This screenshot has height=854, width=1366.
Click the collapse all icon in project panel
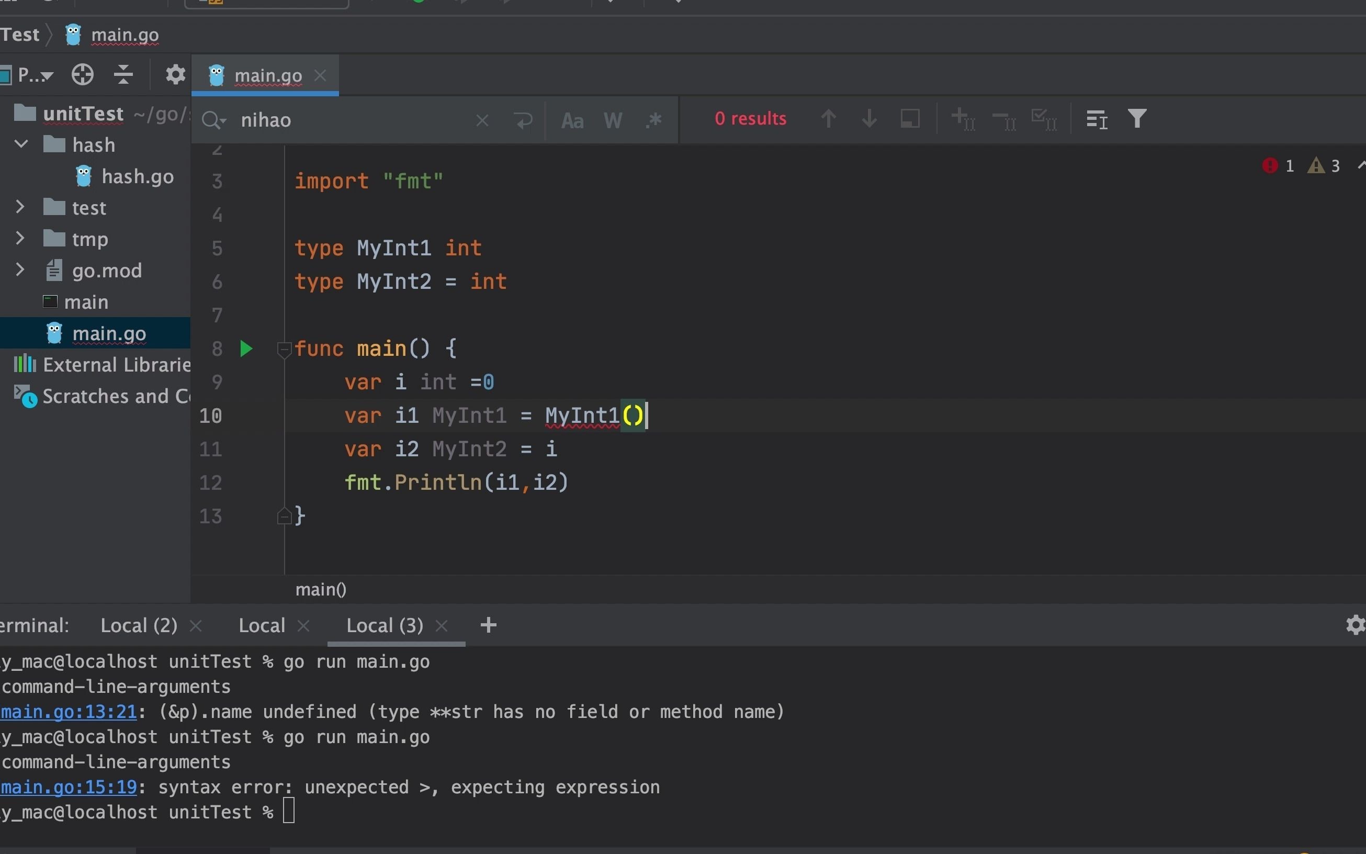coord(123,74)
